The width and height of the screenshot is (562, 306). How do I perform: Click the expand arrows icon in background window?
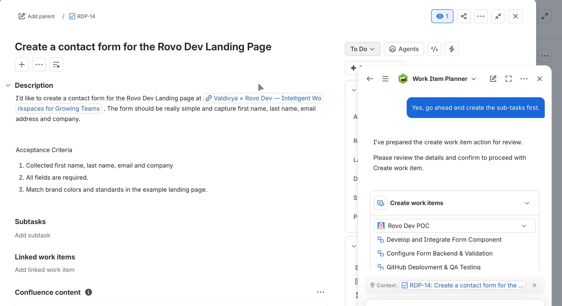[x=545, y=16]
